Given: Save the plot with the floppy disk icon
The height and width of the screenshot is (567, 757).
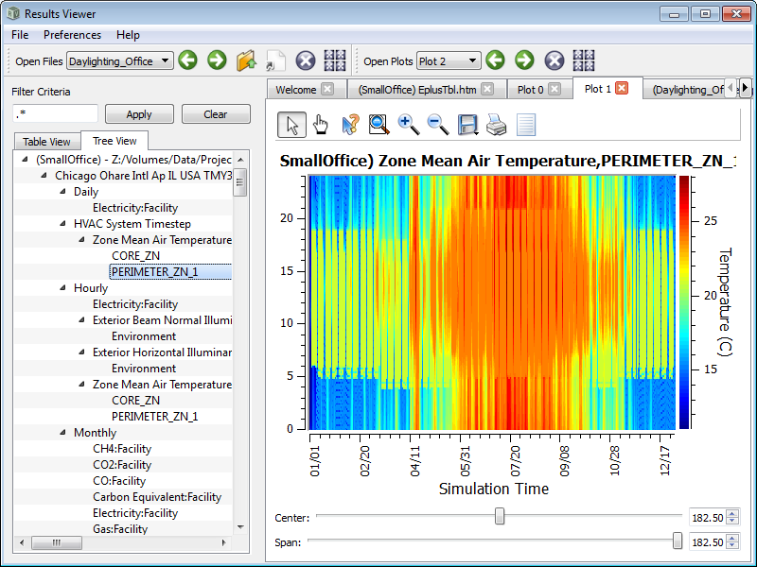Looking at the screenshot, I should (467, 125).
